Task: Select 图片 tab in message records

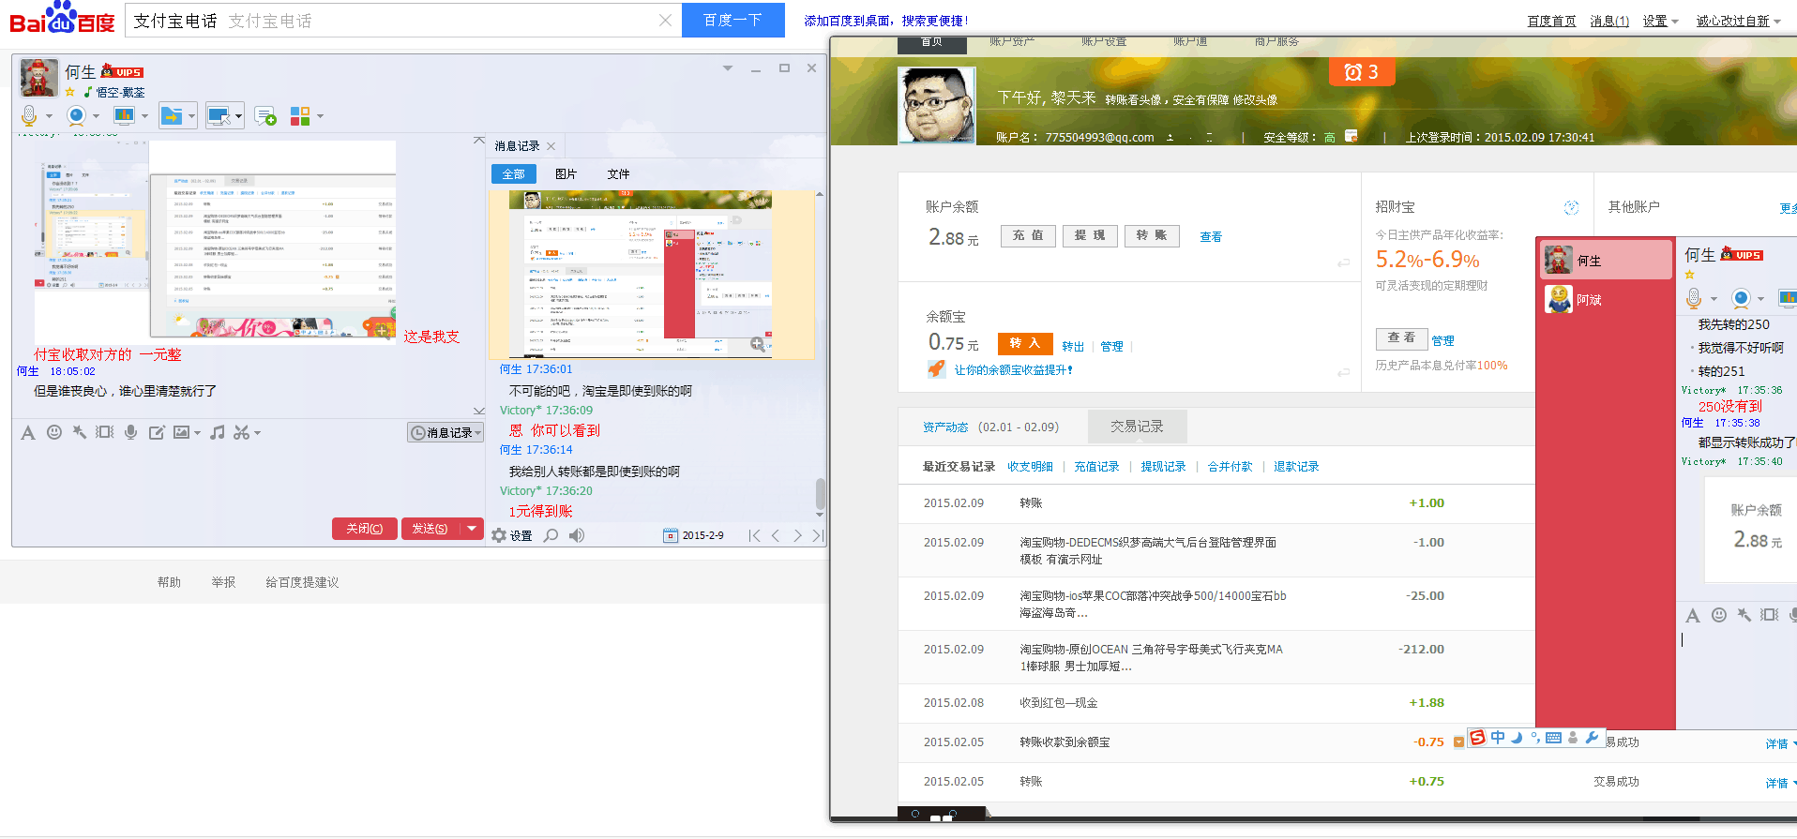Action: [x=566, y=174]
